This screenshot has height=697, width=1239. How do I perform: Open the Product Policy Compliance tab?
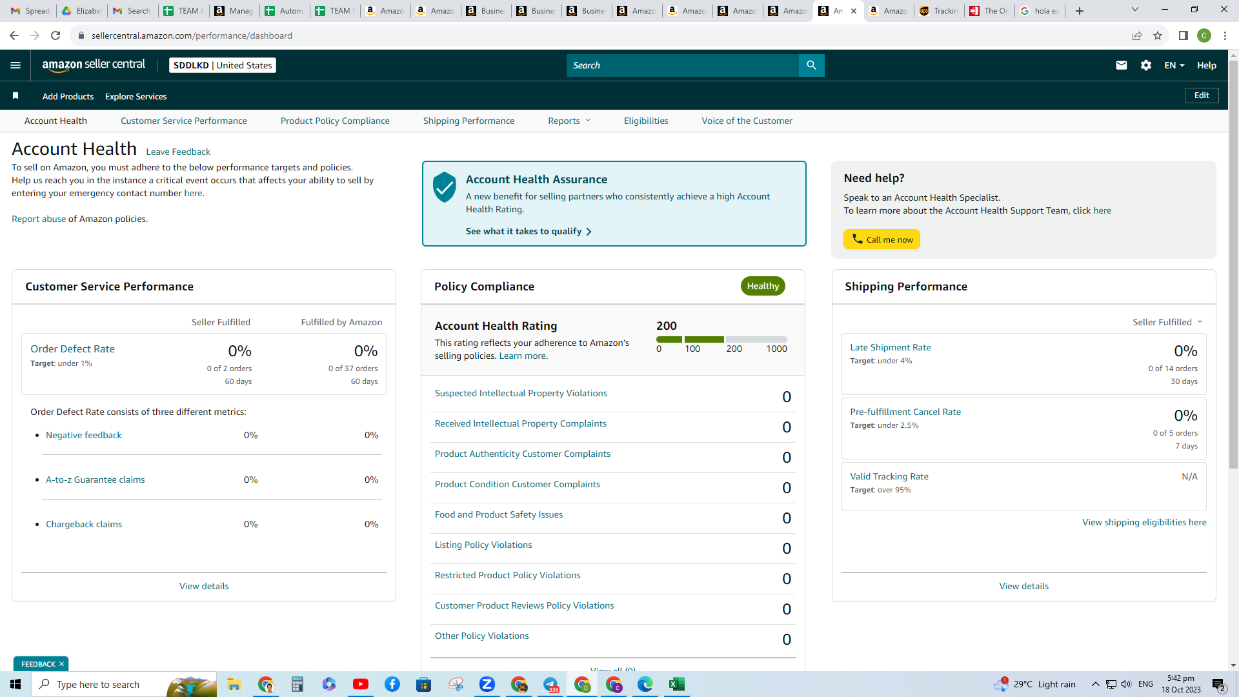click(x=335, y=121)
